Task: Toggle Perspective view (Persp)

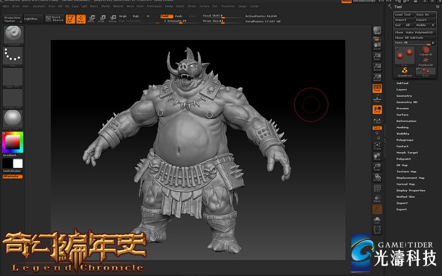Action: [x=377, y=88]
